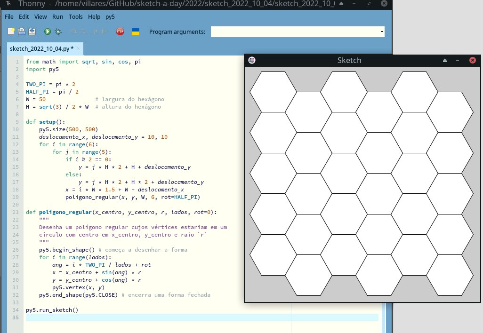Shade the Sketch window using the up-arrow button
This screenshot has height=333, width=483.
[445, 60]
